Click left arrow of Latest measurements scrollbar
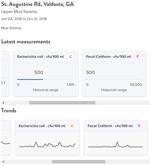The image size is (150, 166). coord(3,103)
